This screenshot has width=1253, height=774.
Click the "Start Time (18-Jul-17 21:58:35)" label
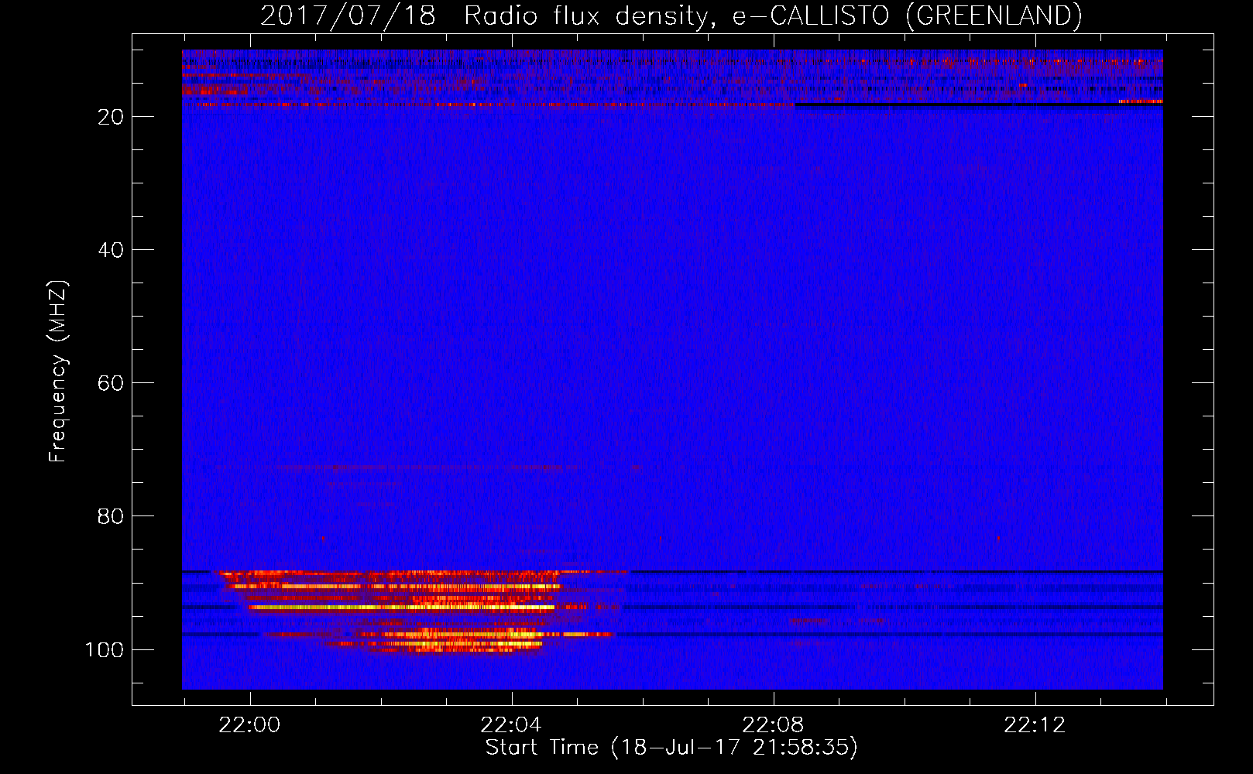pos(671,748)
